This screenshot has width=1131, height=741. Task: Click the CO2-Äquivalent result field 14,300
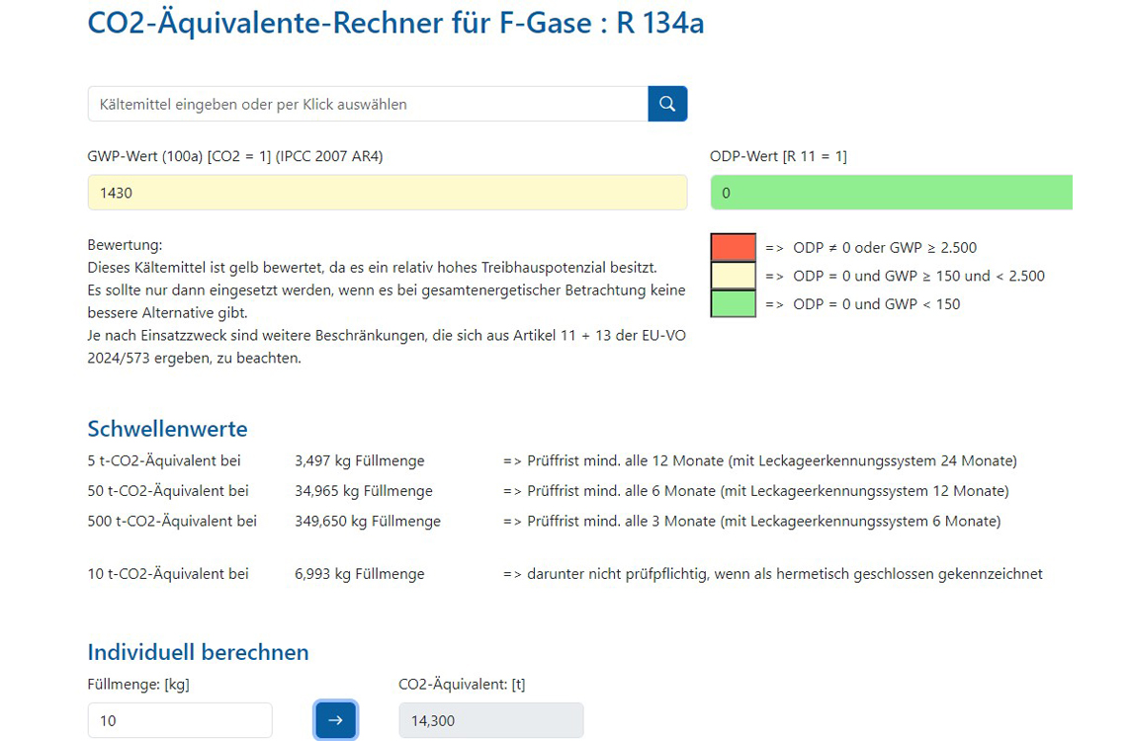pyautogui.click(x=491, y=720)
